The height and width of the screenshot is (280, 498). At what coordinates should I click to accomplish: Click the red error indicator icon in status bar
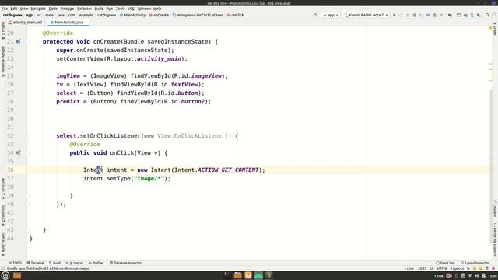pyautogui.click(x=493, y=268)
